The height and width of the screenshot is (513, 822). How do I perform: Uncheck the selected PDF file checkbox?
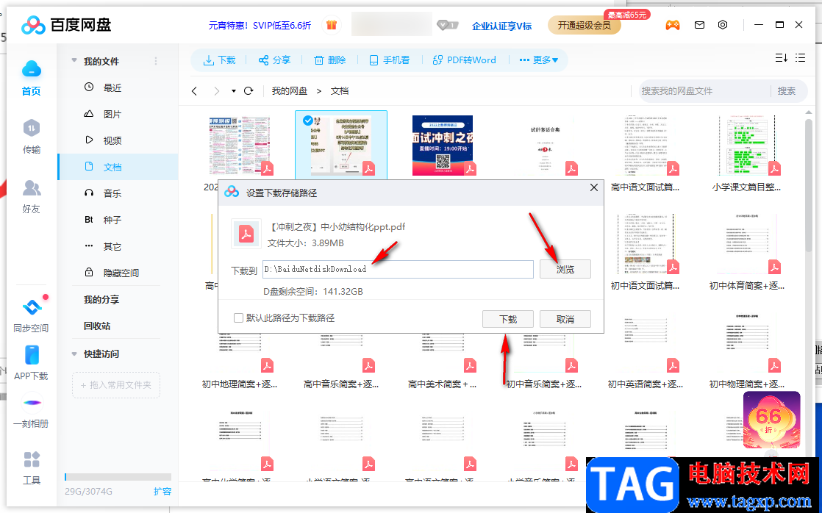[308, 121]
